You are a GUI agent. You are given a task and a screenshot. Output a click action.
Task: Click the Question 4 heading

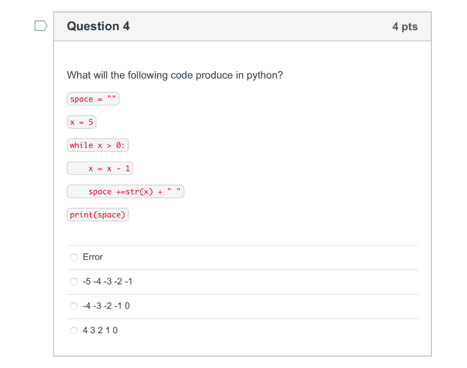tap(99, 26)
